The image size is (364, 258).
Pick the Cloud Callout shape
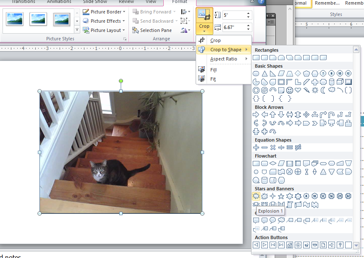[281, 220]
